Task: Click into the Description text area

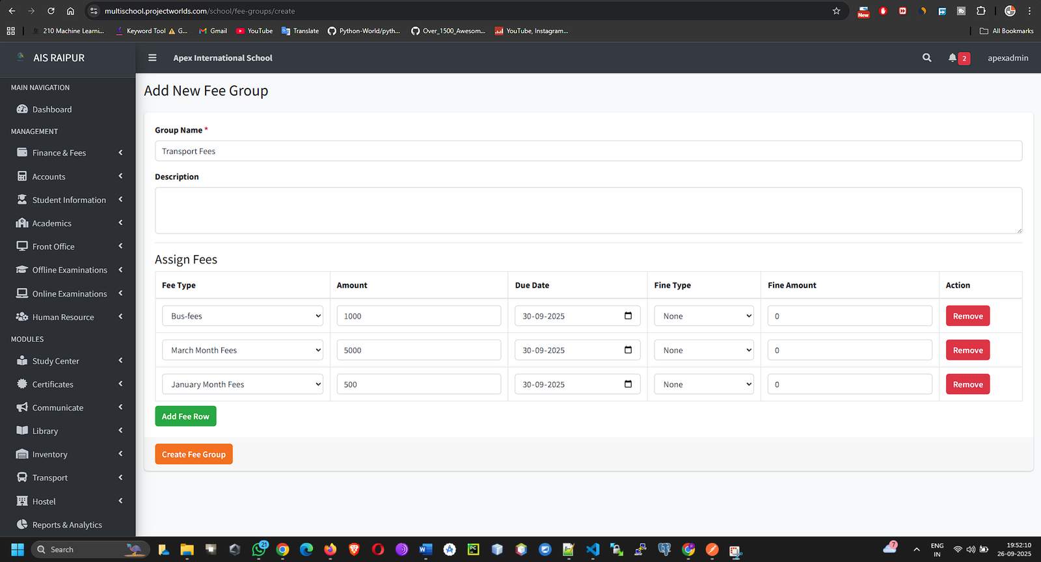Action: point(588,210)
